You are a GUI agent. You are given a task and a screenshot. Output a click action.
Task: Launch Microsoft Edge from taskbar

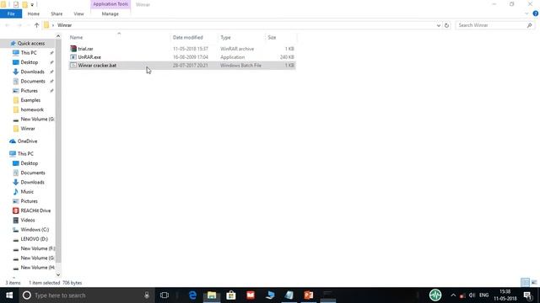pos(192,295)
